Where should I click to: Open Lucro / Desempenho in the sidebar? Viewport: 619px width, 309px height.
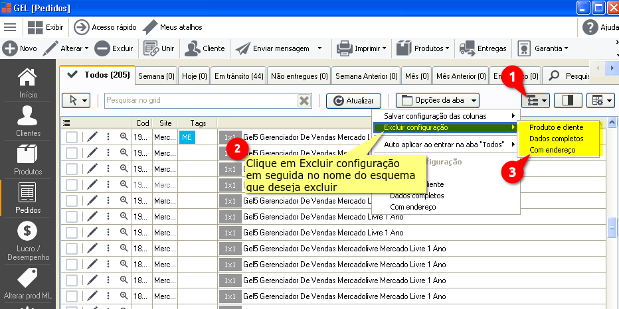point(28,241)
